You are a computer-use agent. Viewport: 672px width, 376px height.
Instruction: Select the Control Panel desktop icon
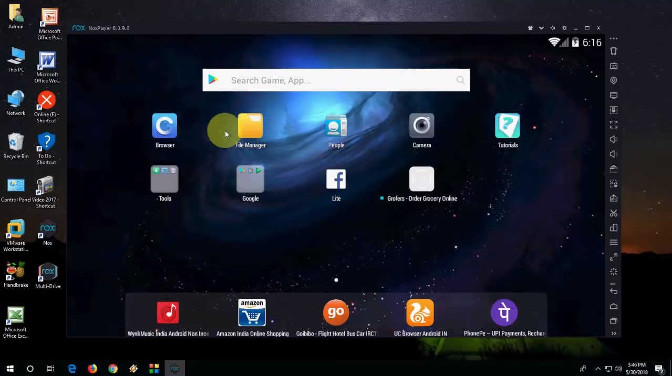[x=16, y=190]
